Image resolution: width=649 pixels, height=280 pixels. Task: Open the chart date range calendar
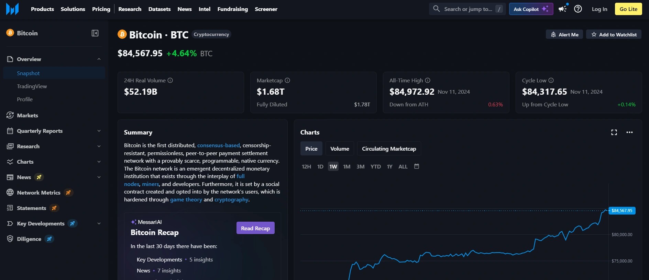coord(416,166)
